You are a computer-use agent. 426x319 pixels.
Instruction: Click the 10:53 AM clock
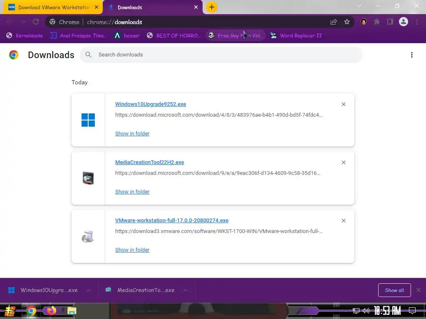(387, 311)
